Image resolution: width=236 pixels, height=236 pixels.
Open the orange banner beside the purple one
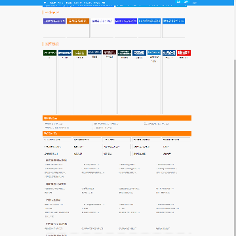coord(78,21)
